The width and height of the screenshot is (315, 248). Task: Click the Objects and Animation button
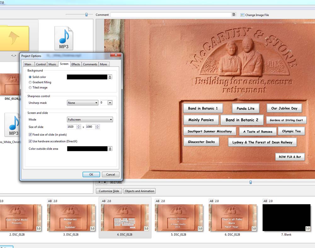[x=139, y=191]
